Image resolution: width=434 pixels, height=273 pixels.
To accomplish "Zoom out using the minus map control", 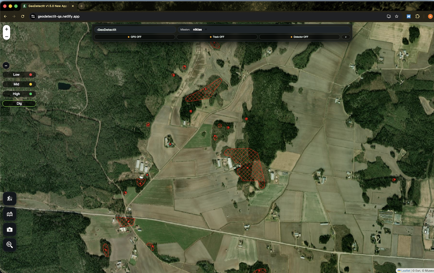I will click(6, 36).
